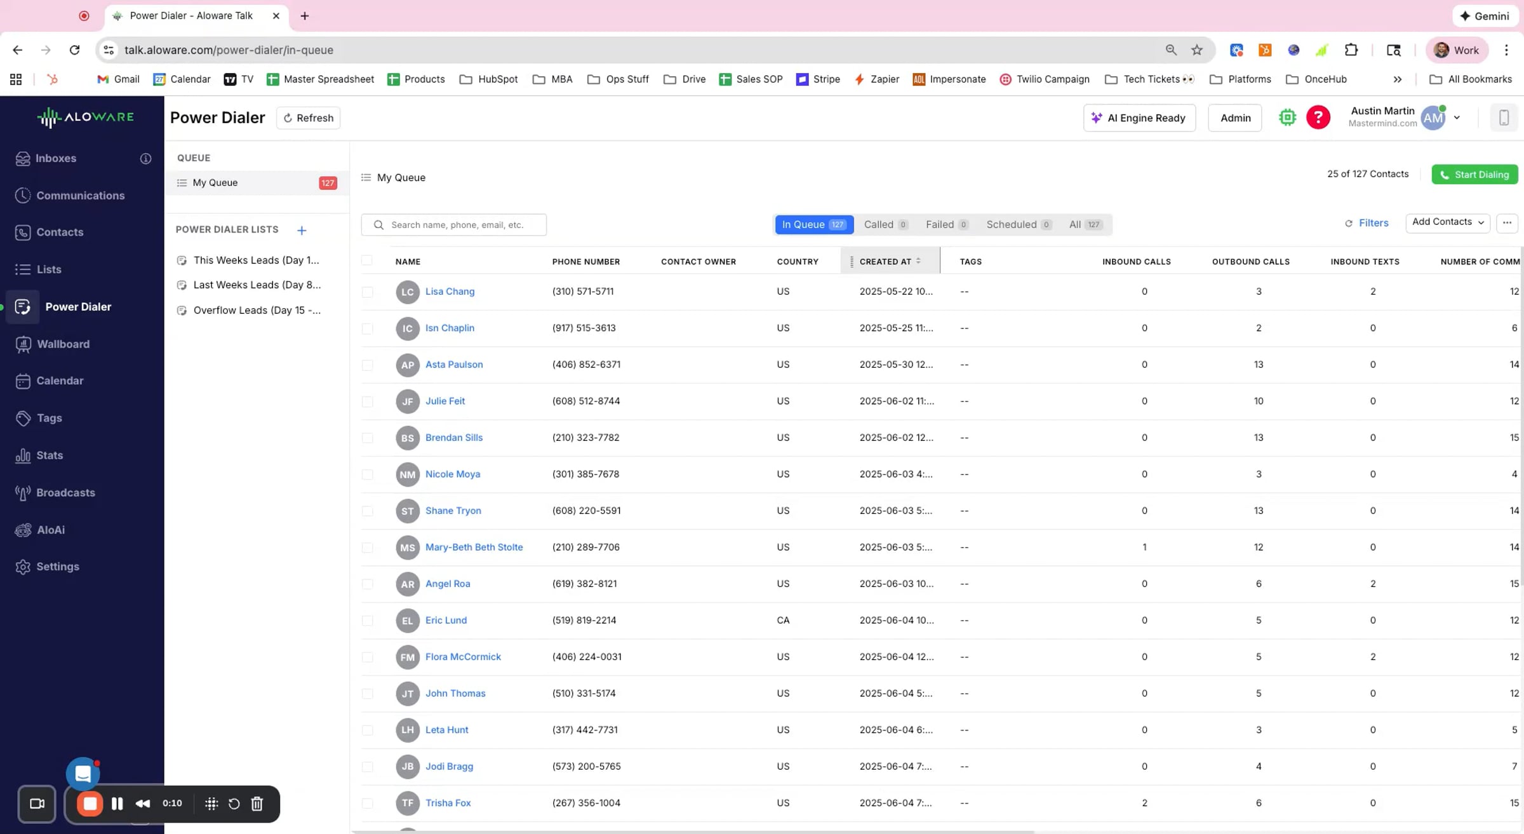Check the box next to Eric Lund

(367, 621)
